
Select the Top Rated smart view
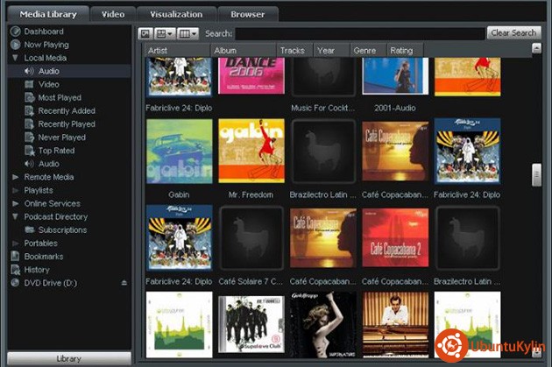click(56, 151)
